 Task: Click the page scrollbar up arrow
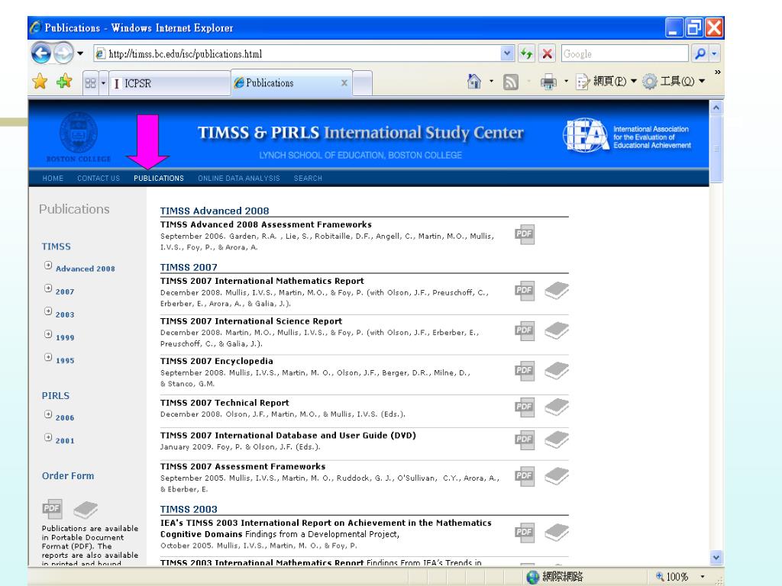tap(716, 107)
